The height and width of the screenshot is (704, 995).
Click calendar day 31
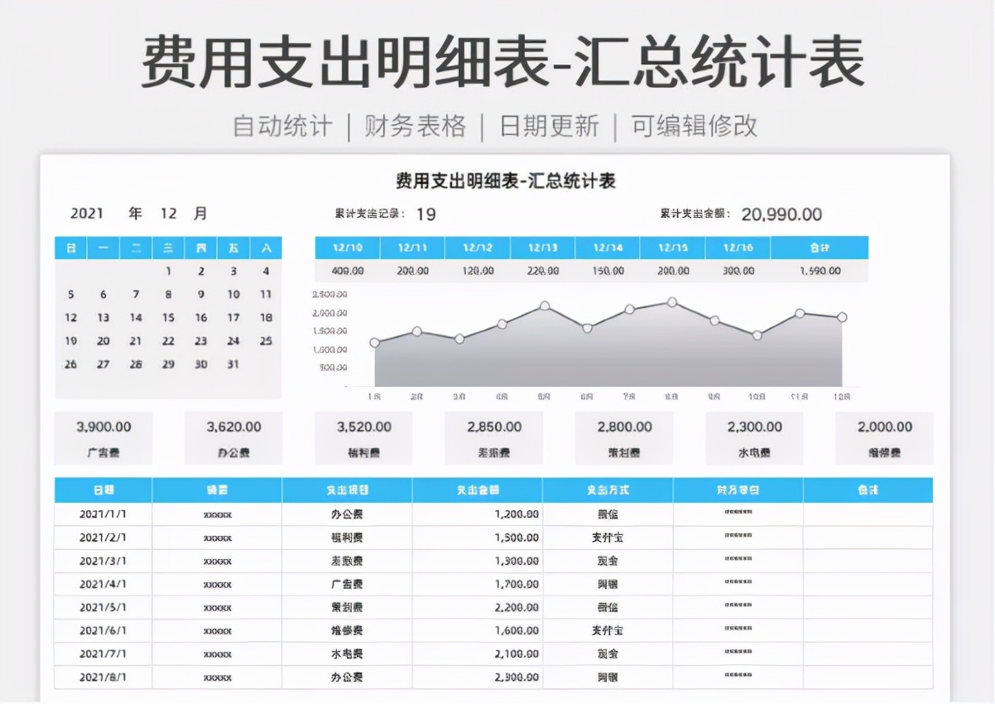coord(233,364)
